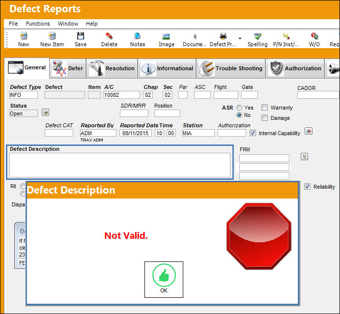Select ASR Yes radio button
Viewport: 340px width, 314px height.
click(x=239, y=108)
